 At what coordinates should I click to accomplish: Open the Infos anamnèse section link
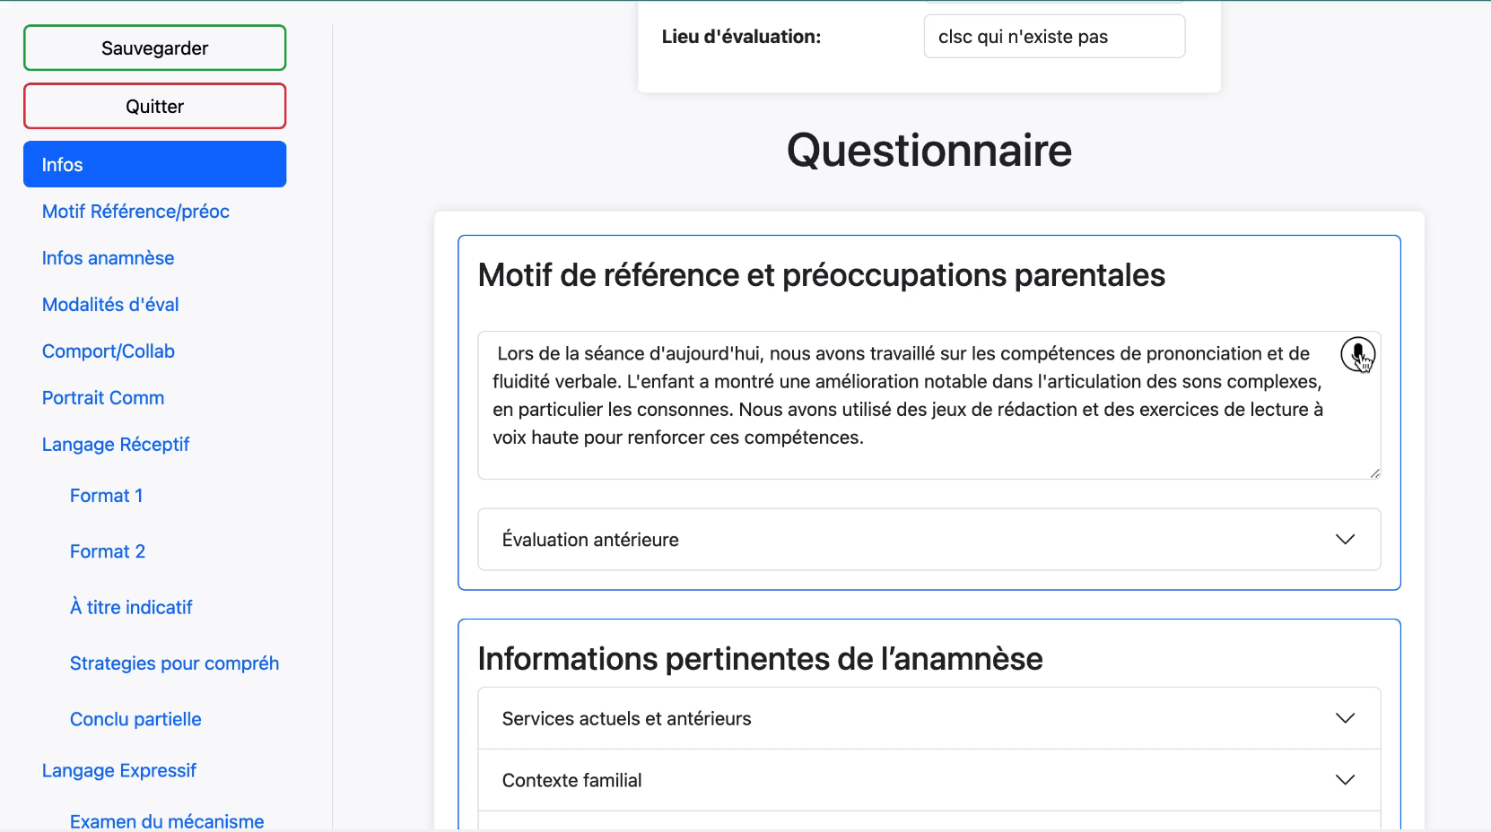[x=108, y=258]
